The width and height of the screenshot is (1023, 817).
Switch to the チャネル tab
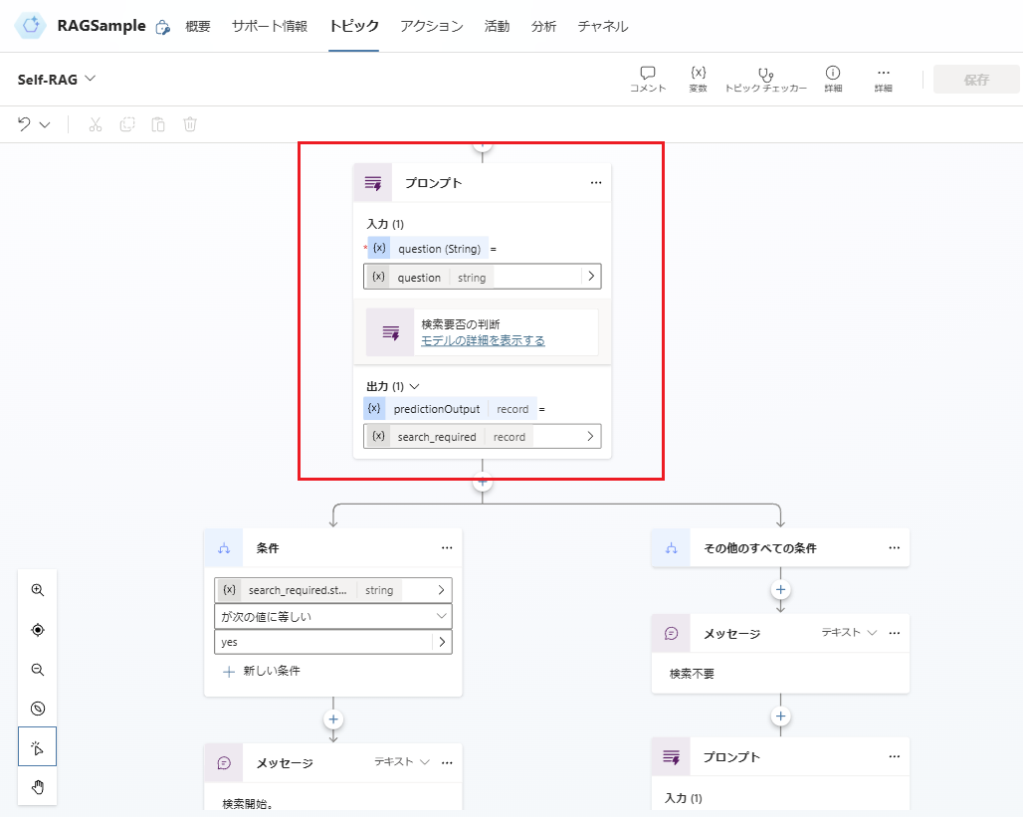click(x=602, y=27)
